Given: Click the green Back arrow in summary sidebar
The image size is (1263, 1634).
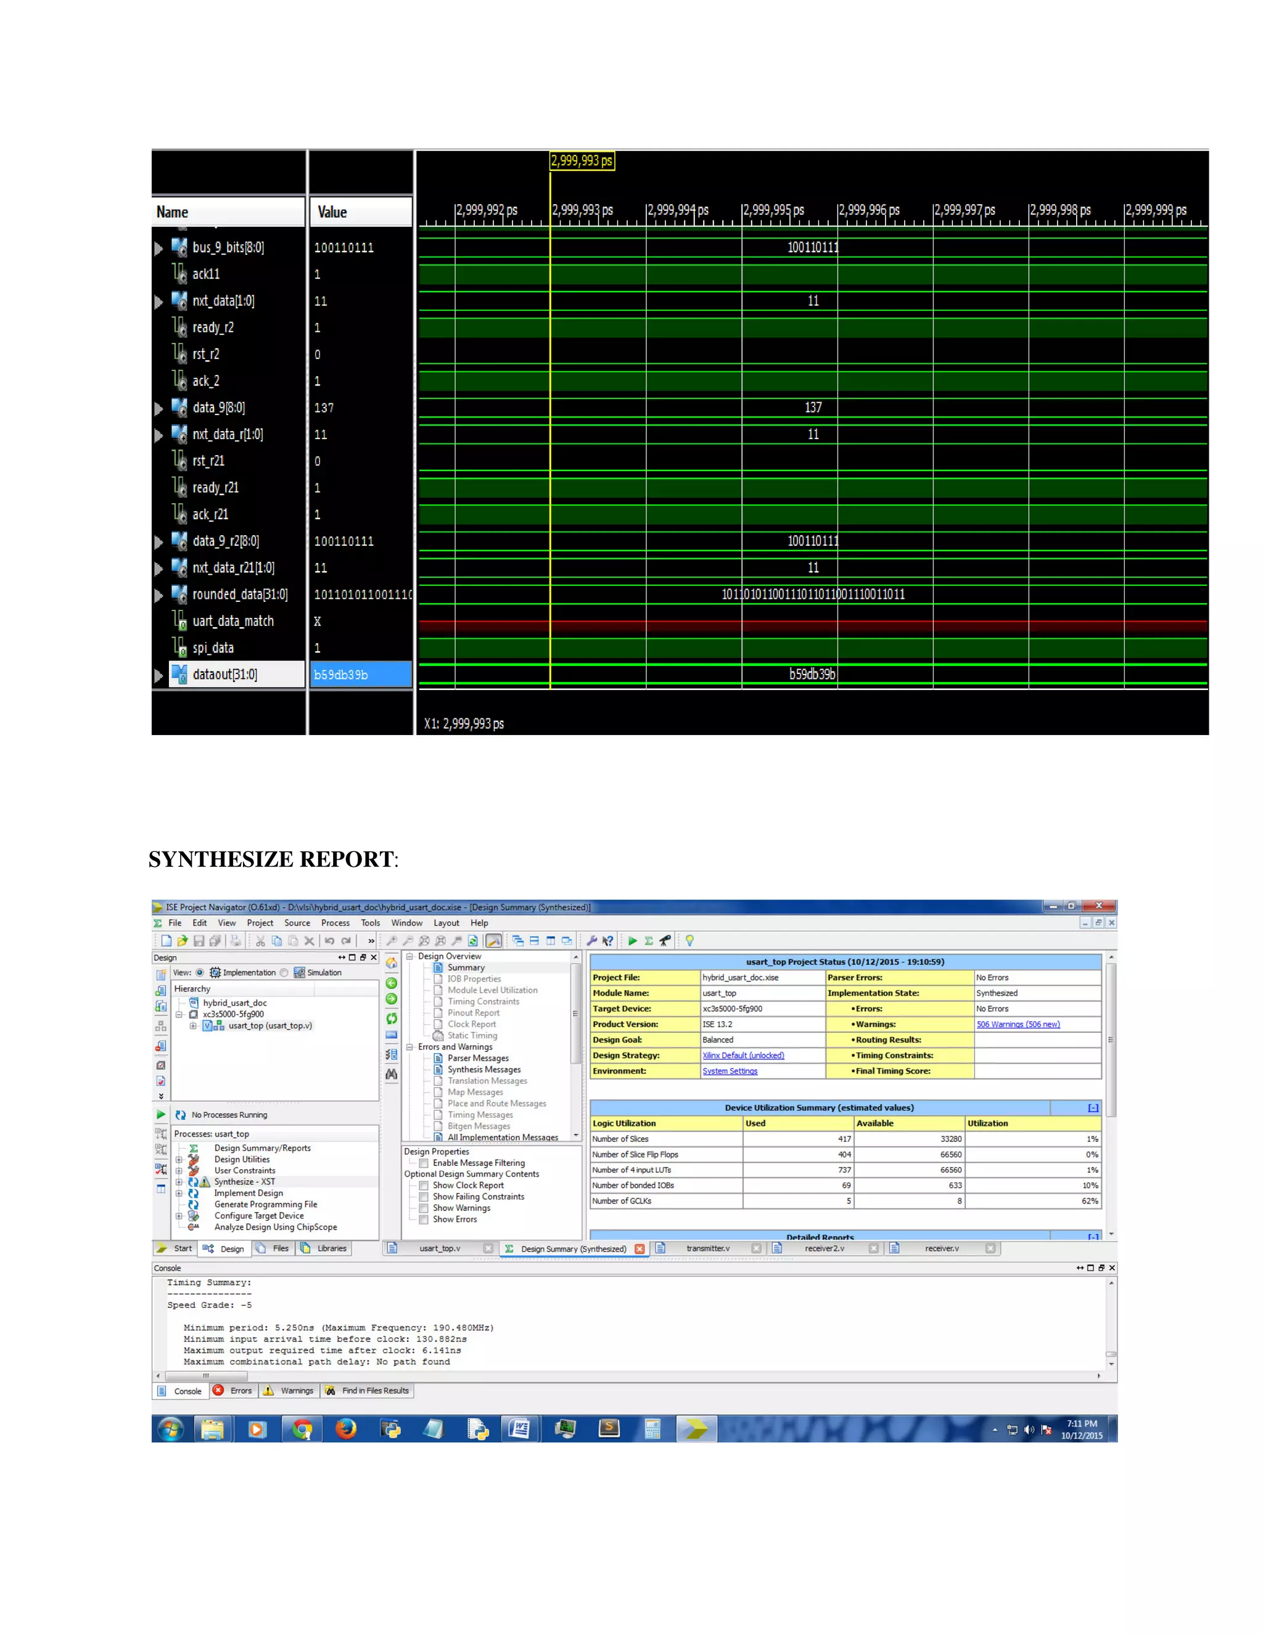Looking at the screenshot, I should pos(392,983).
